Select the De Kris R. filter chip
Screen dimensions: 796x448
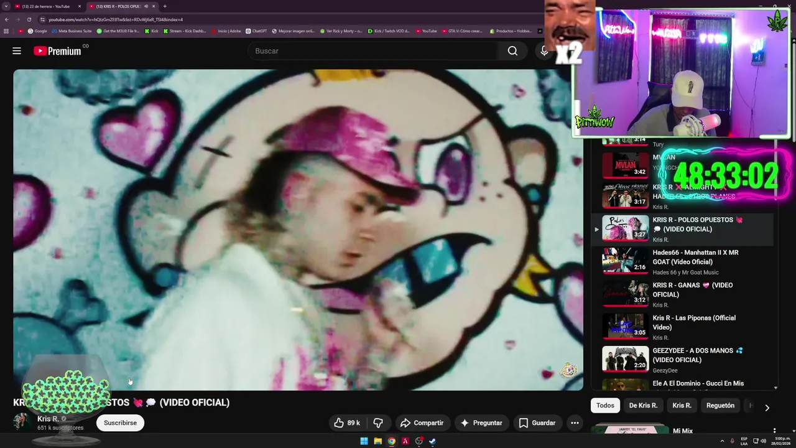point(643,406)
